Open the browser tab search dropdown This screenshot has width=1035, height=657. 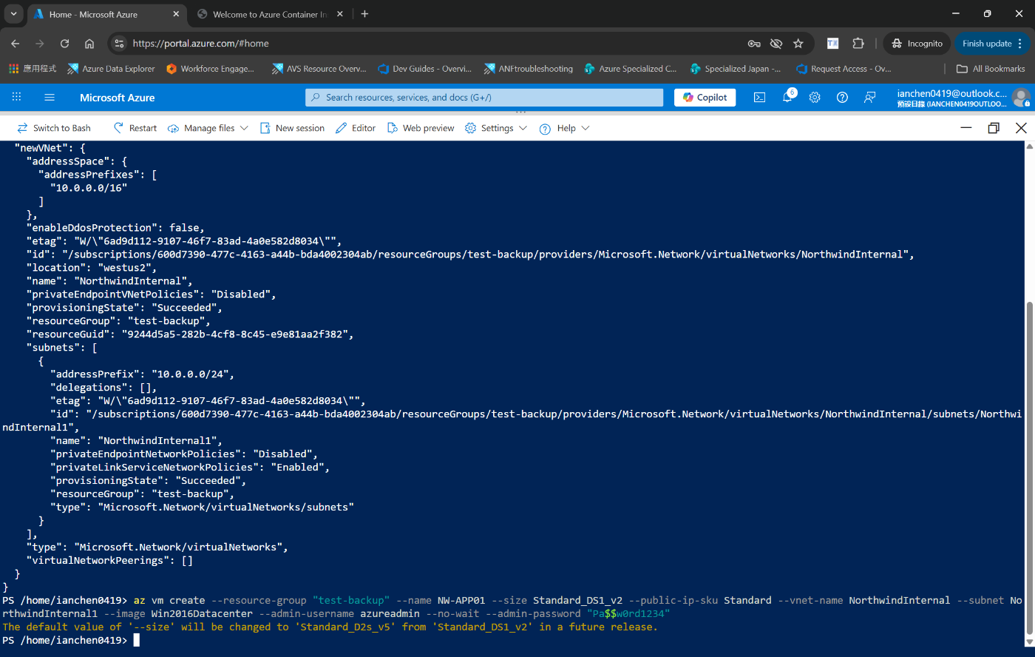tap(13, 14)
